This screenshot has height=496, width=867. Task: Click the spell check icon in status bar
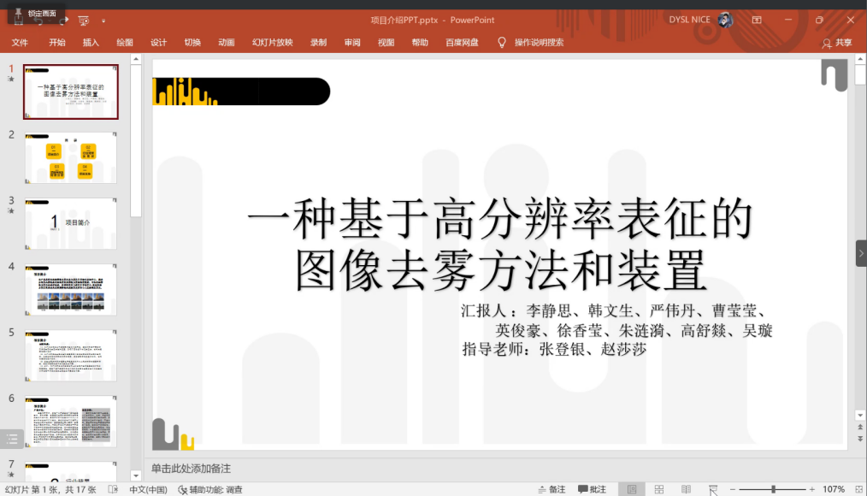pos(114,489)
